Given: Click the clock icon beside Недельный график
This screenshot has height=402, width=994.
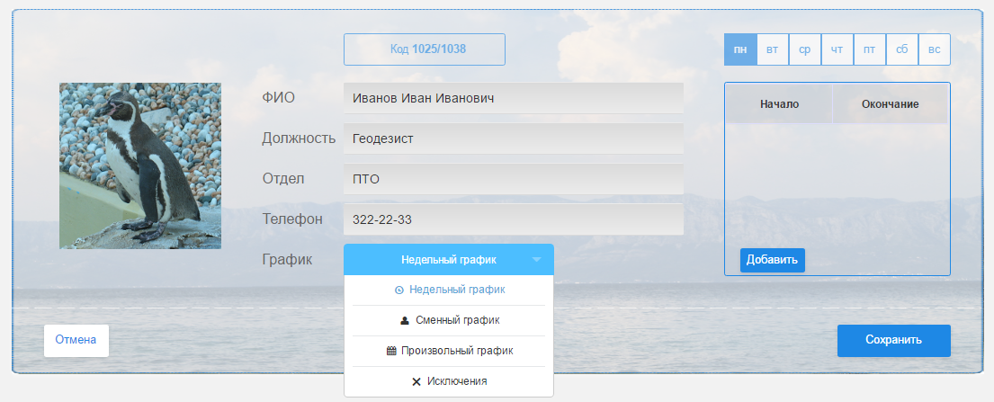Looking at the screenshot, I should tap(398, 290).
